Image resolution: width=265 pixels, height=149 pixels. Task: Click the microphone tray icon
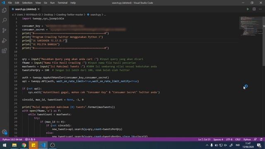[212, 145]
